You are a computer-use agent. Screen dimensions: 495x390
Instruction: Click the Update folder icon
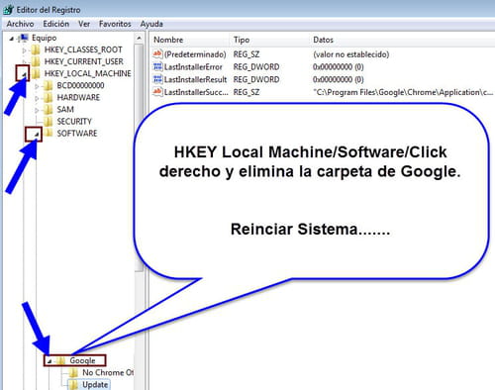pyautogui.click(x=73, y=385)
